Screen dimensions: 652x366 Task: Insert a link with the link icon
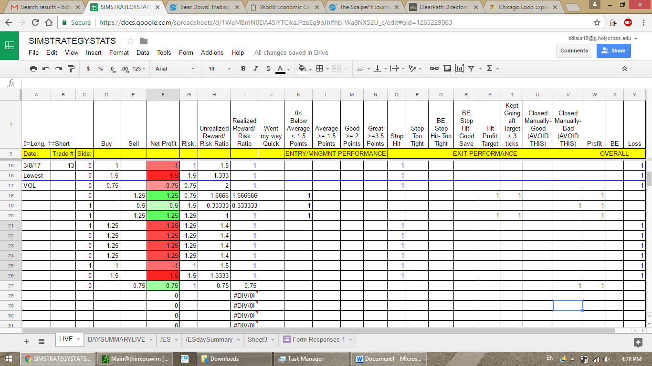434,69
